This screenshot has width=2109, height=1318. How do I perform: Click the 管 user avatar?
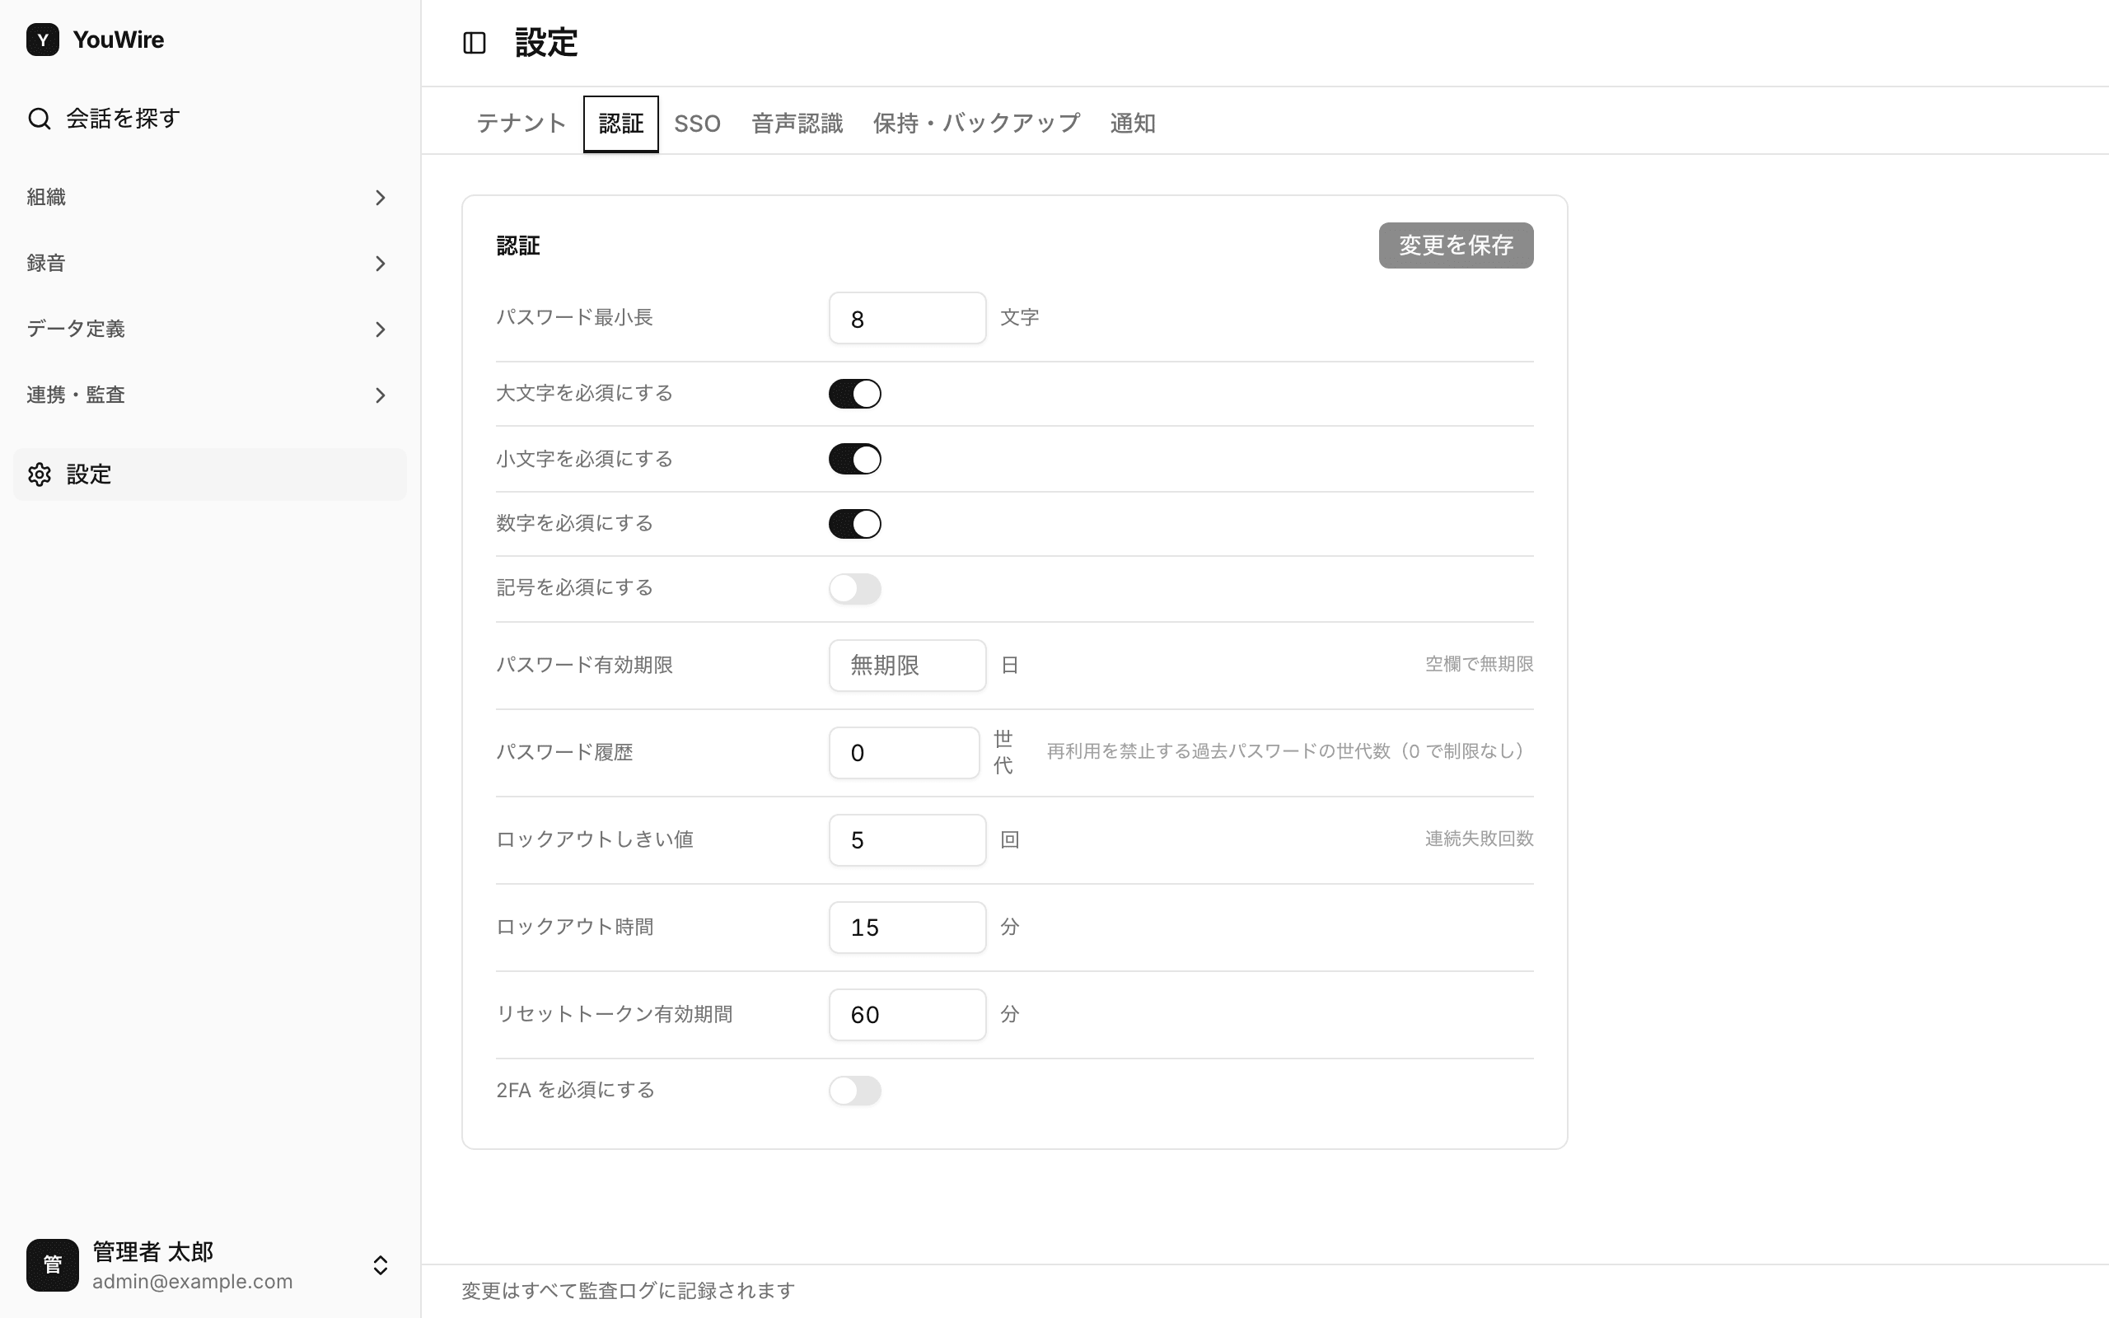(x=52, y=1264)
